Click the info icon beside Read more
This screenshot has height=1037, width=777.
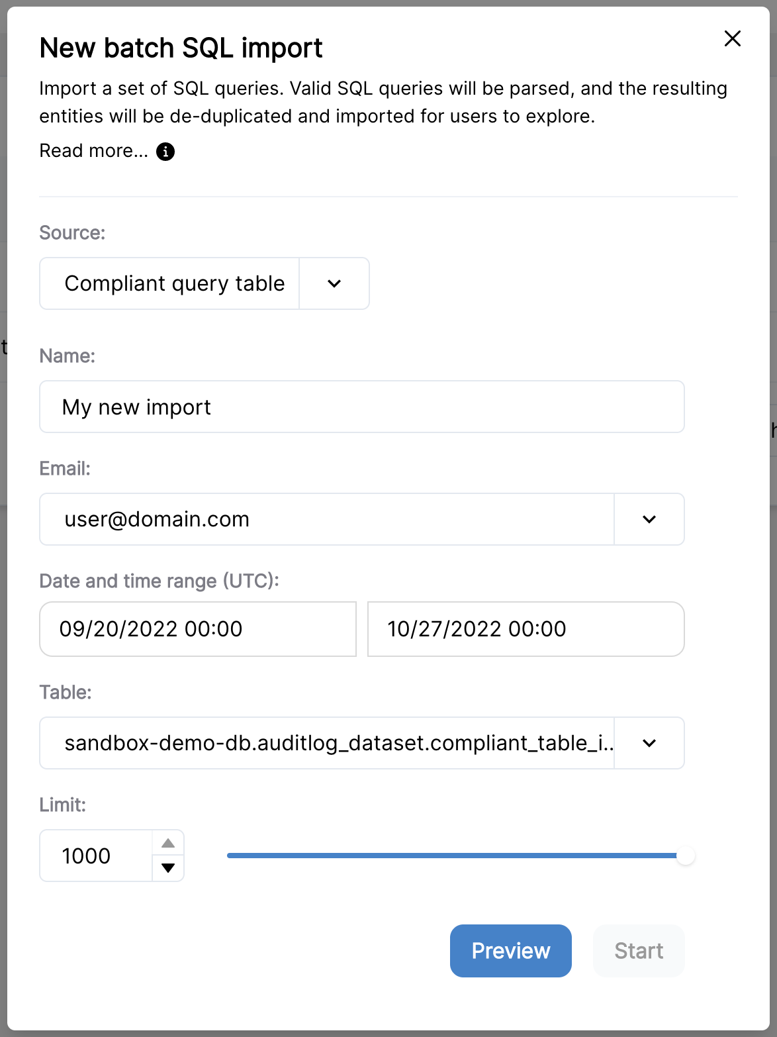[165, 152]
